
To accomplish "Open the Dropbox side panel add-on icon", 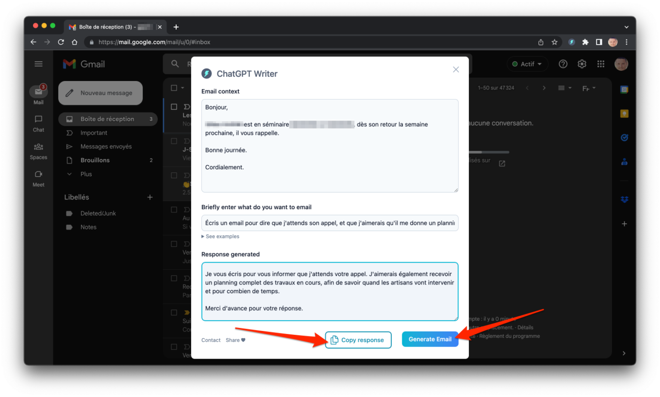I will (x=625, y=199).
